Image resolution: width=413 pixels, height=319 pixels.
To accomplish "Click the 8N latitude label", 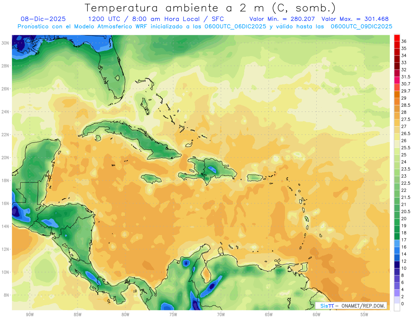I will (7, 295).
